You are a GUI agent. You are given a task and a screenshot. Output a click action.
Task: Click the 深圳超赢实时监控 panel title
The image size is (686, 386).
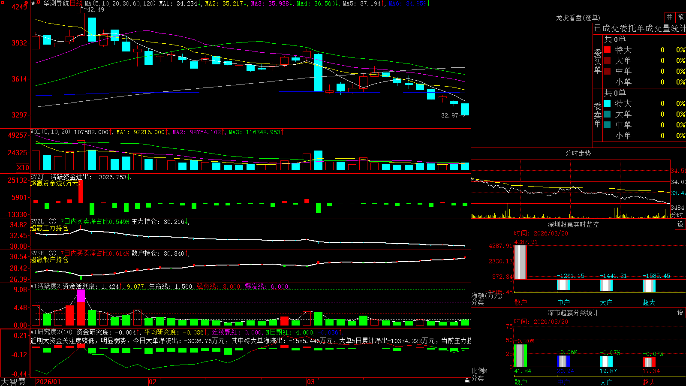(x=573, y=224)
